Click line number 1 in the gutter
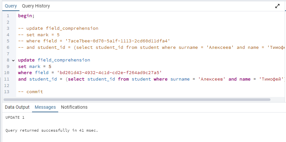 click(x=8, y=16)
